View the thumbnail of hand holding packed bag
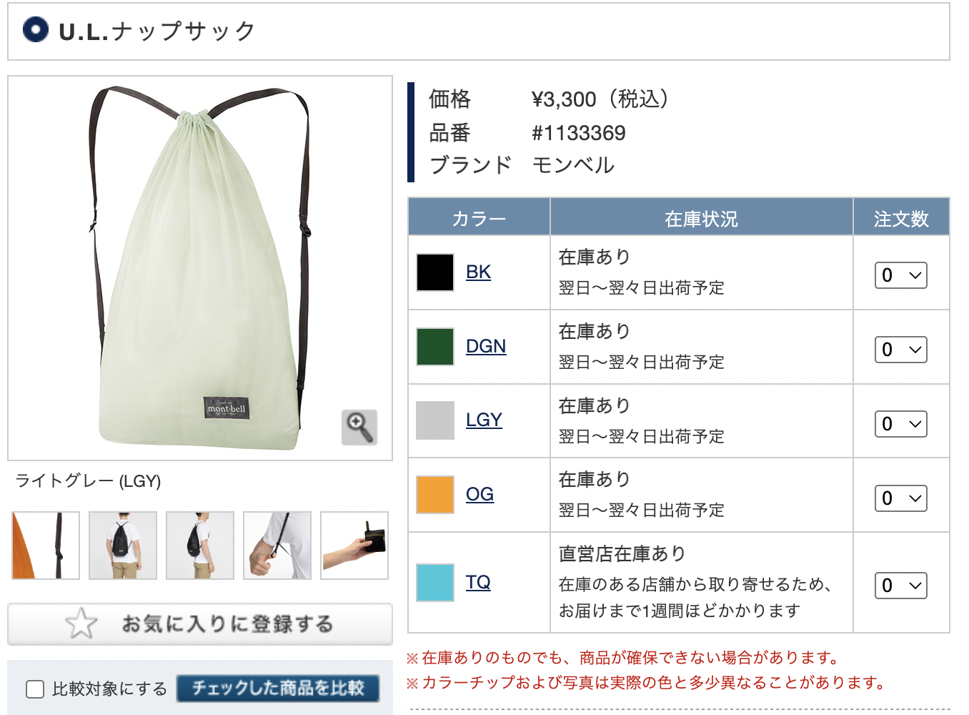Image resolution: width=969 pixels, height=715 pixels. point(354,546)
